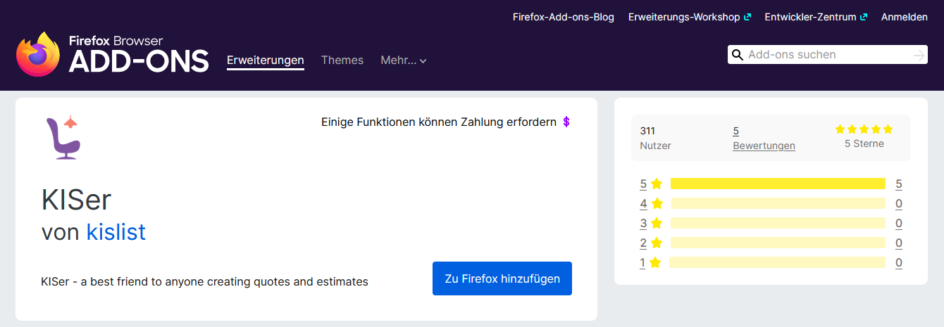Open the 5 Bewertungen link
Screen dimensions: 944x327
[x=764, y=138]
